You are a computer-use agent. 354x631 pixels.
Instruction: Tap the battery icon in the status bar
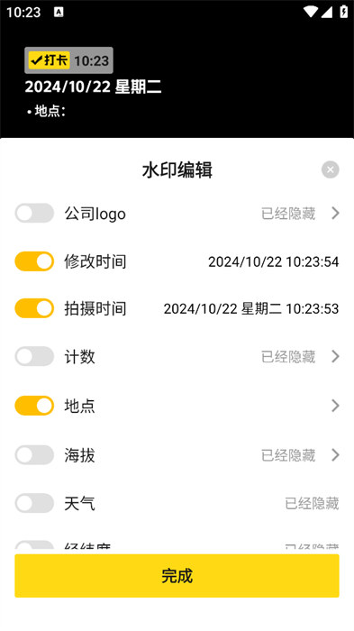pyautogui.click(x=343, y=12)
